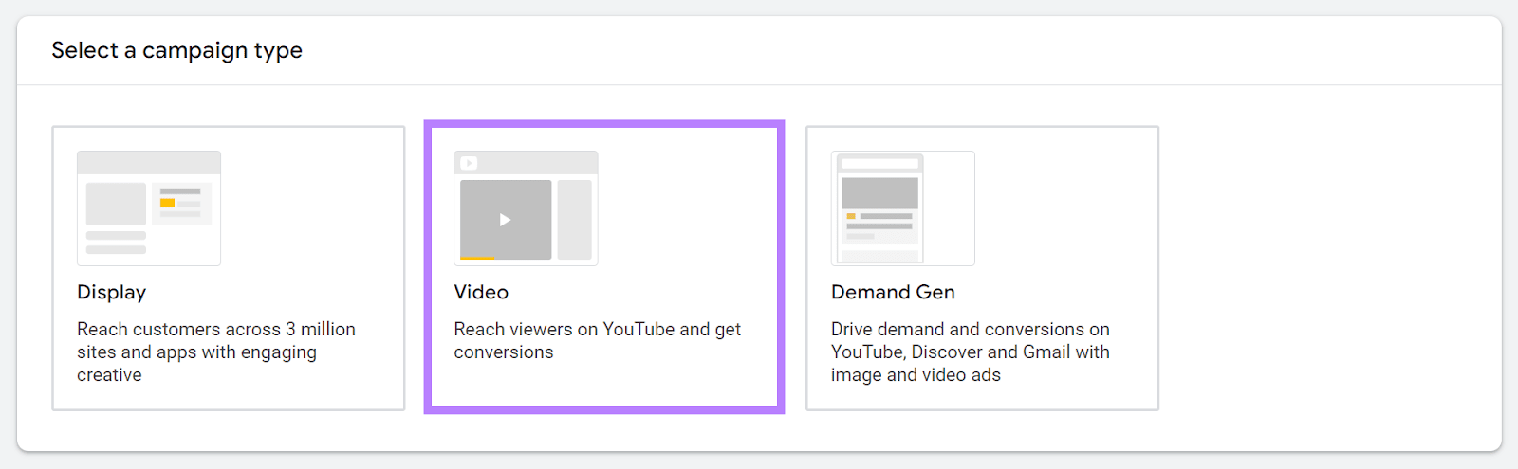
Task: Click the white play triangle in Video thumbnail
Action: pos(505,220)
